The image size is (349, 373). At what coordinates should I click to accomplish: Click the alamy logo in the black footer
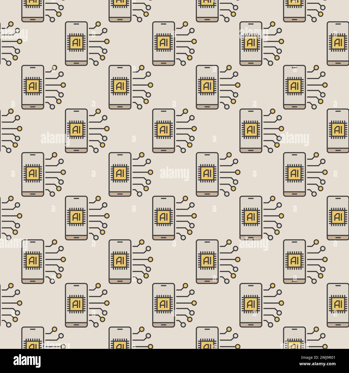click(27, 361)
